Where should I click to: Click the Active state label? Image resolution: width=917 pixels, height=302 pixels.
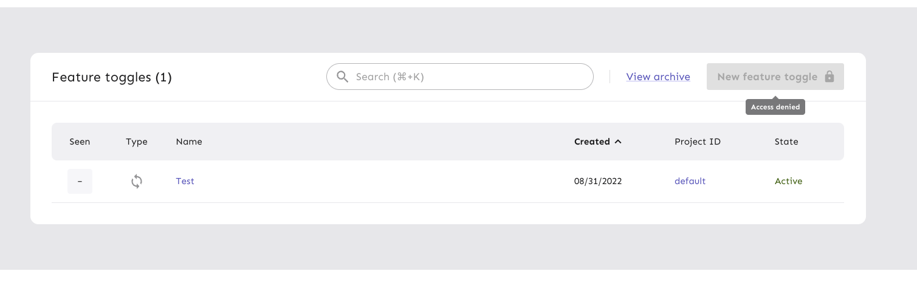click(788, 181)
